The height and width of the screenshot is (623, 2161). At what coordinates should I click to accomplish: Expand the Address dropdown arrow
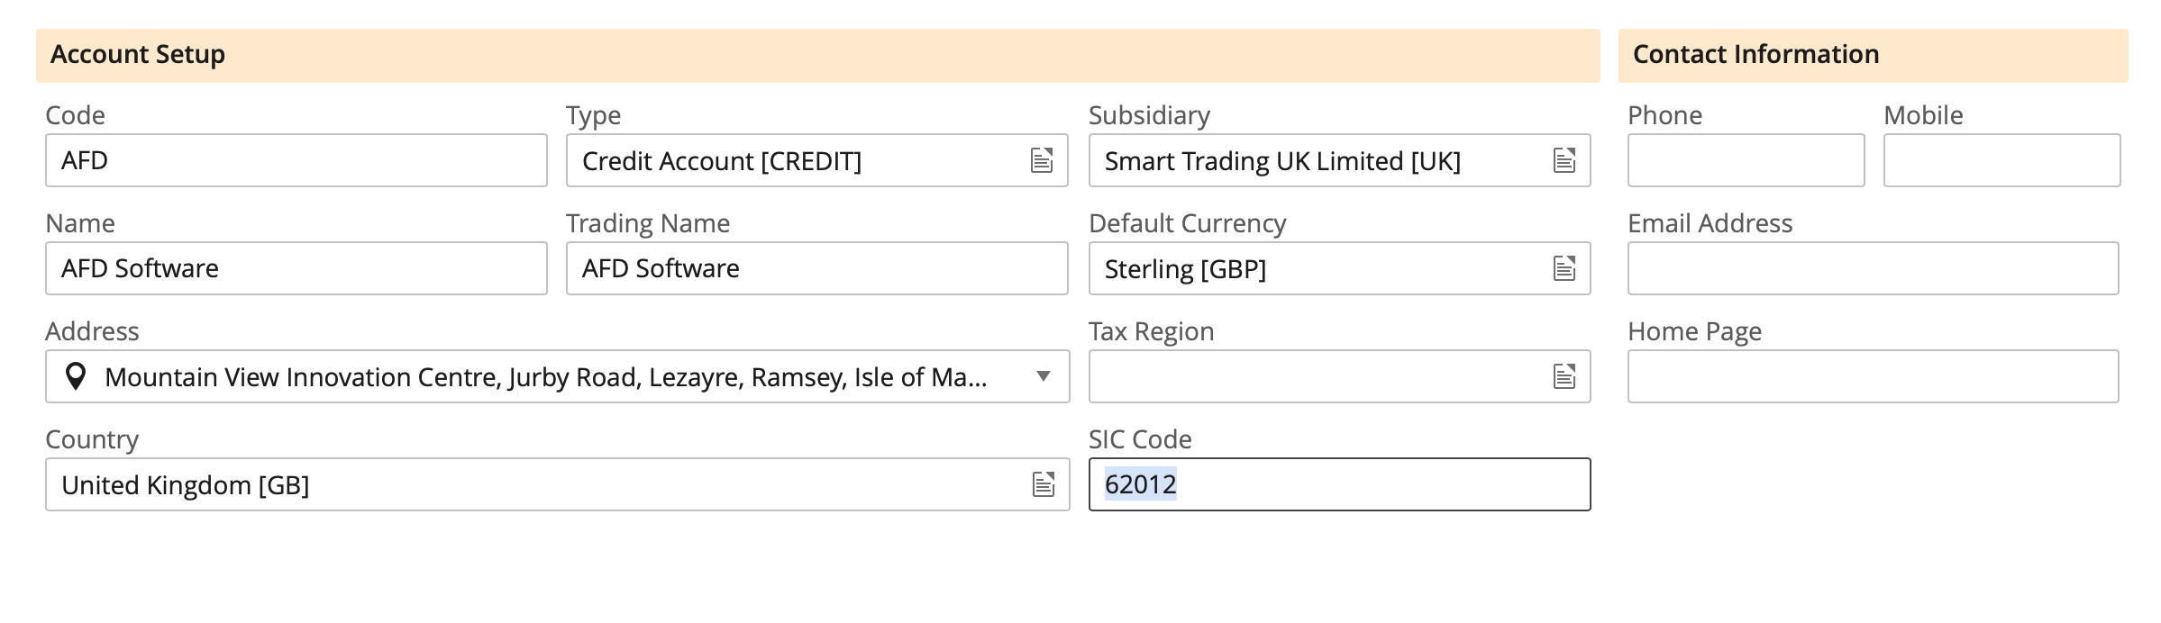point(1044,376)
